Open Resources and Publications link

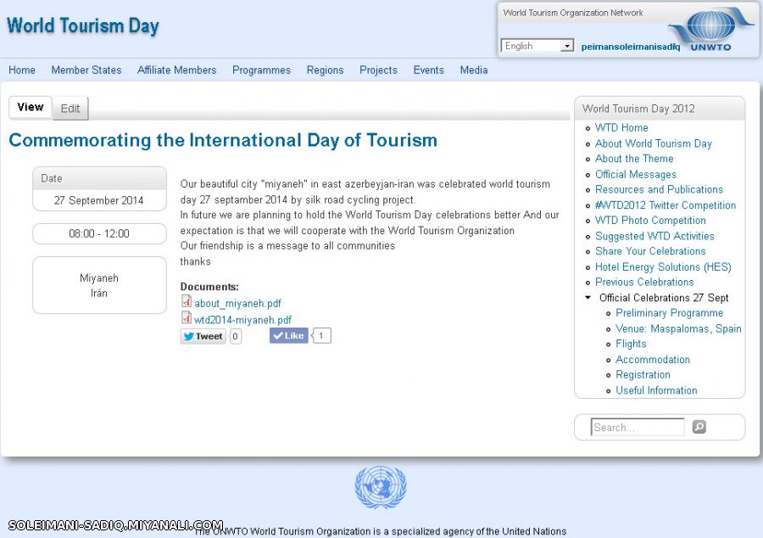click(659, 189)
